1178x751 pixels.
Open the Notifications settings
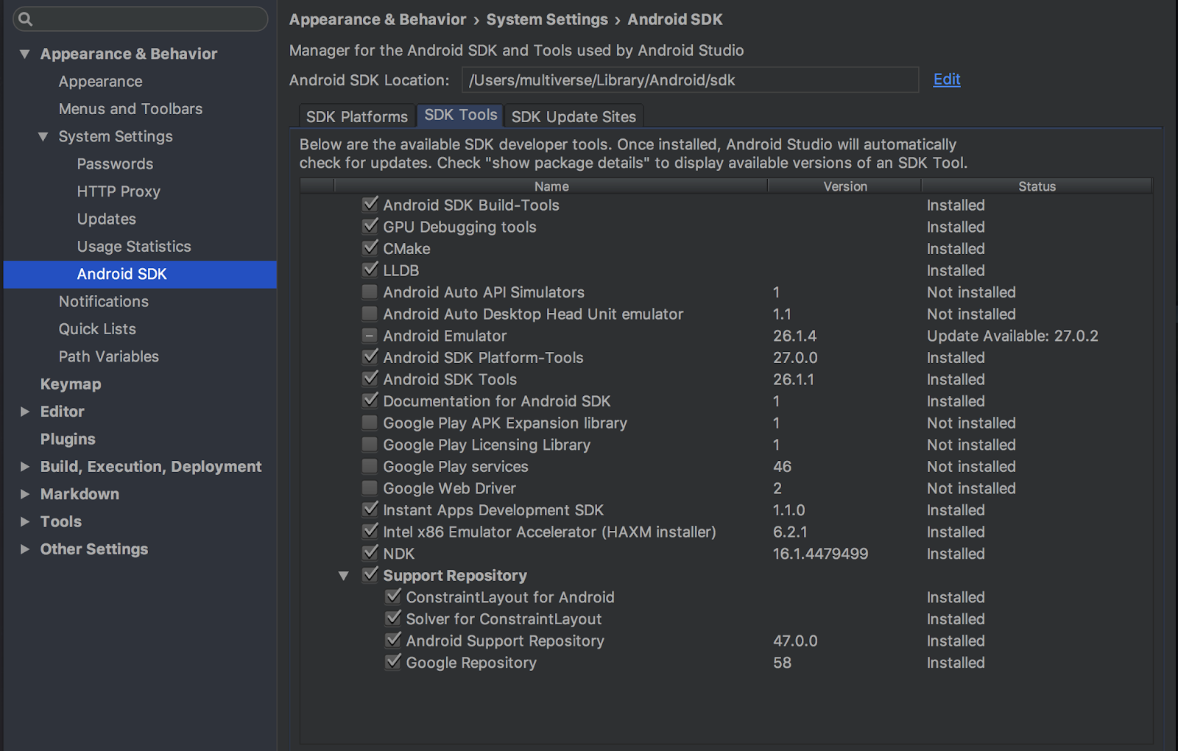(104, 302)
